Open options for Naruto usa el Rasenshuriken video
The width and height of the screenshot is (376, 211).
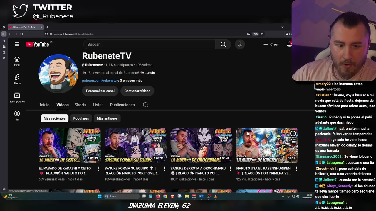pyautogui.click(x=296, y=169)
